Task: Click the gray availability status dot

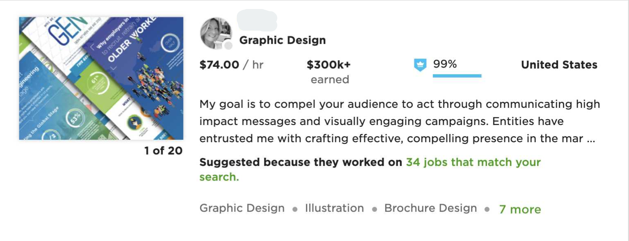Action: click(228, 45)
